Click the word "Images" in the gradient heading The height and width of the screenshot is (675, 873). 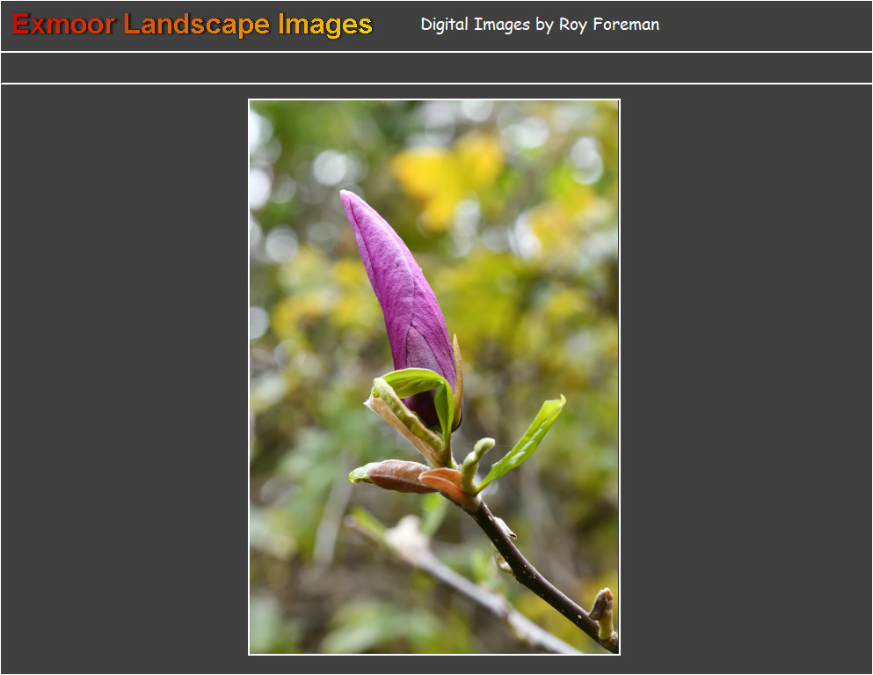[324, 25]
